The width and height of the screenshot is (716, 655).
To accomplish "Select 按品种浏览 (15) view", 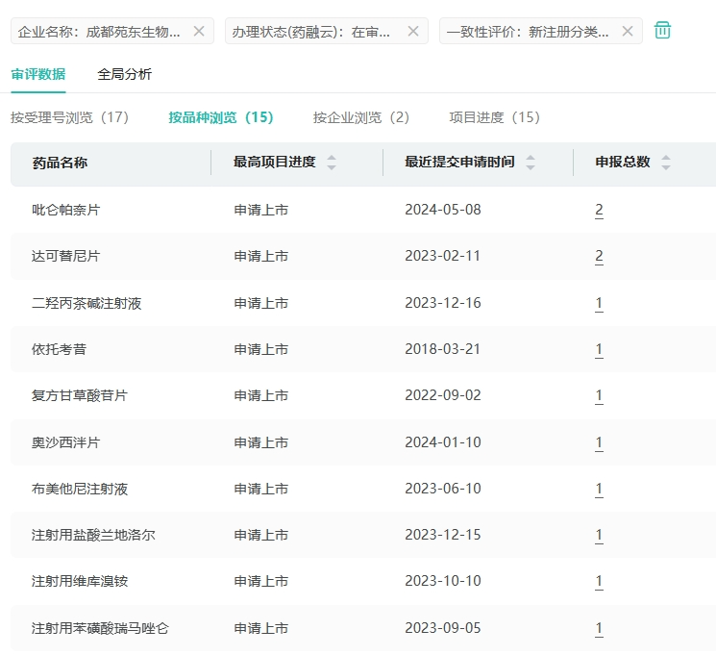I will coord(221,117).
